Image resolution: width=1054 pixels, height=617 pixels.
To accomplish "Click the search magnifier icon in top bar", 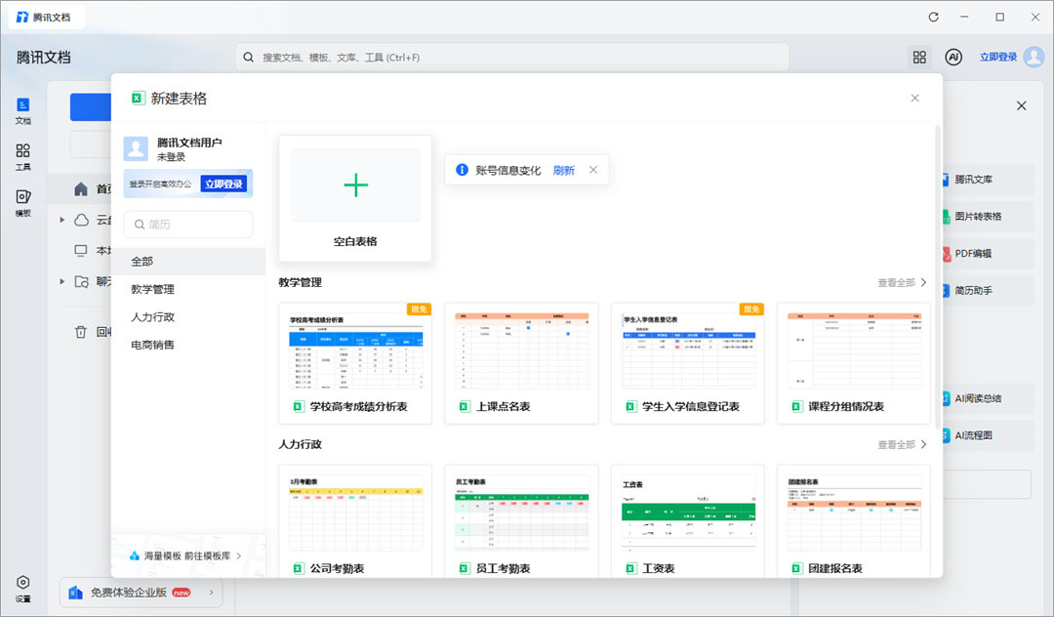I will click(x=249, y=58).
